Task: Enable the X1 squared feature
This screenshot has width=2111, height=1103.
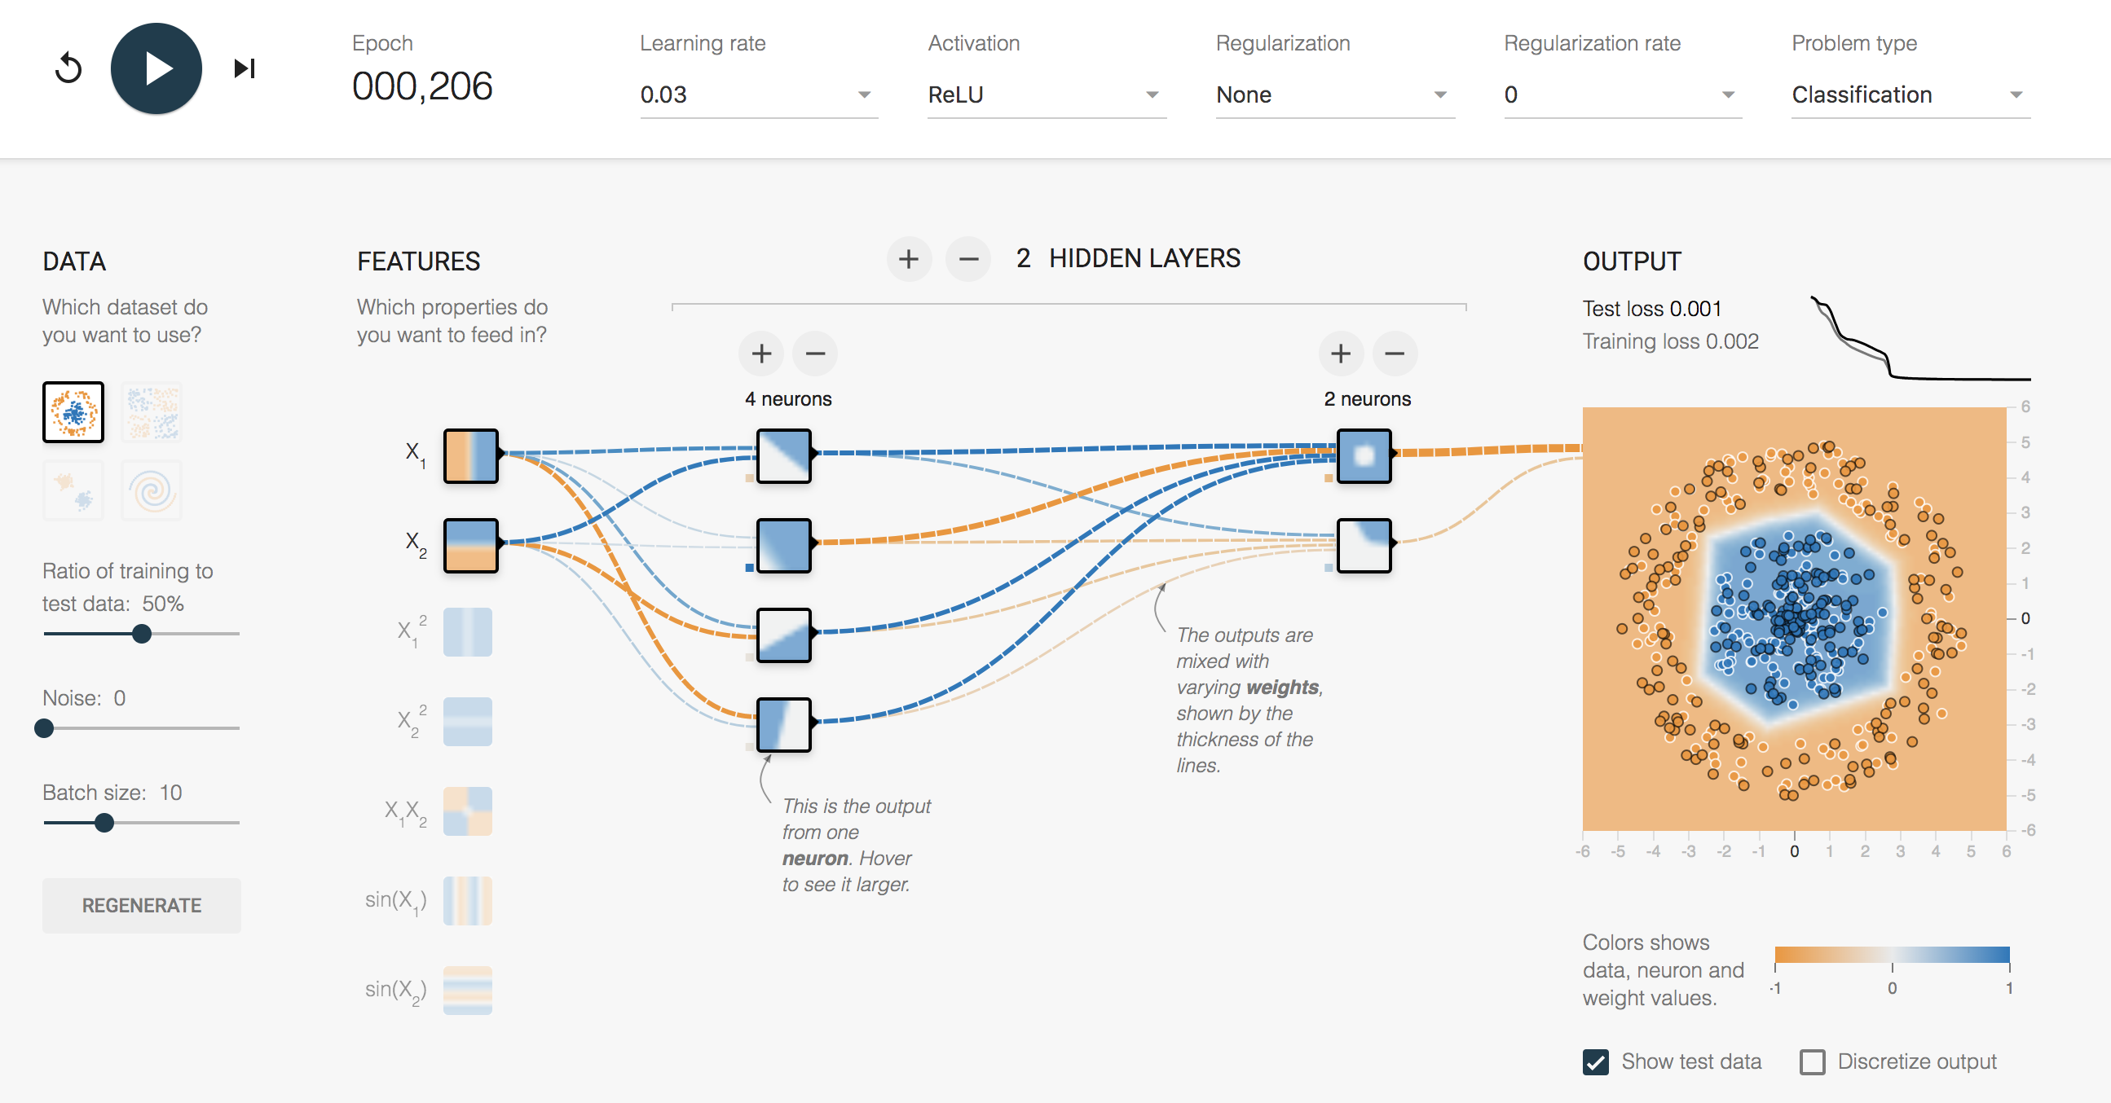Action: 467,632
